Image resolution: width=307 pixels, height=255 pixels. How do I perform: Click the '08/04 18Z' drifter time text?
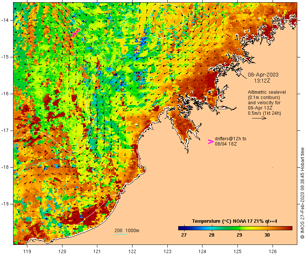click(226, 144)
